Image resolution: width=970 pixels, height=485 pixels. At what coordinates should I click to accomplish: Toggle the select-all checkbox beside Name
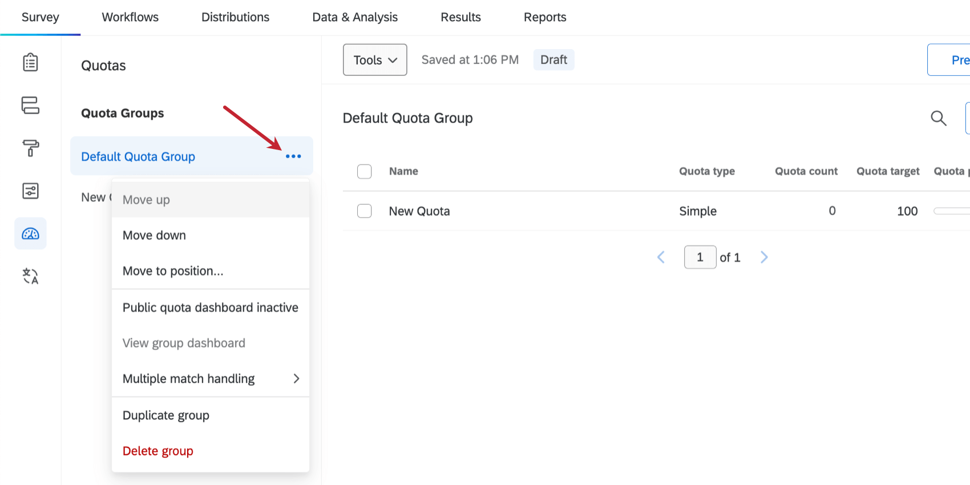[x=365, y=171]
